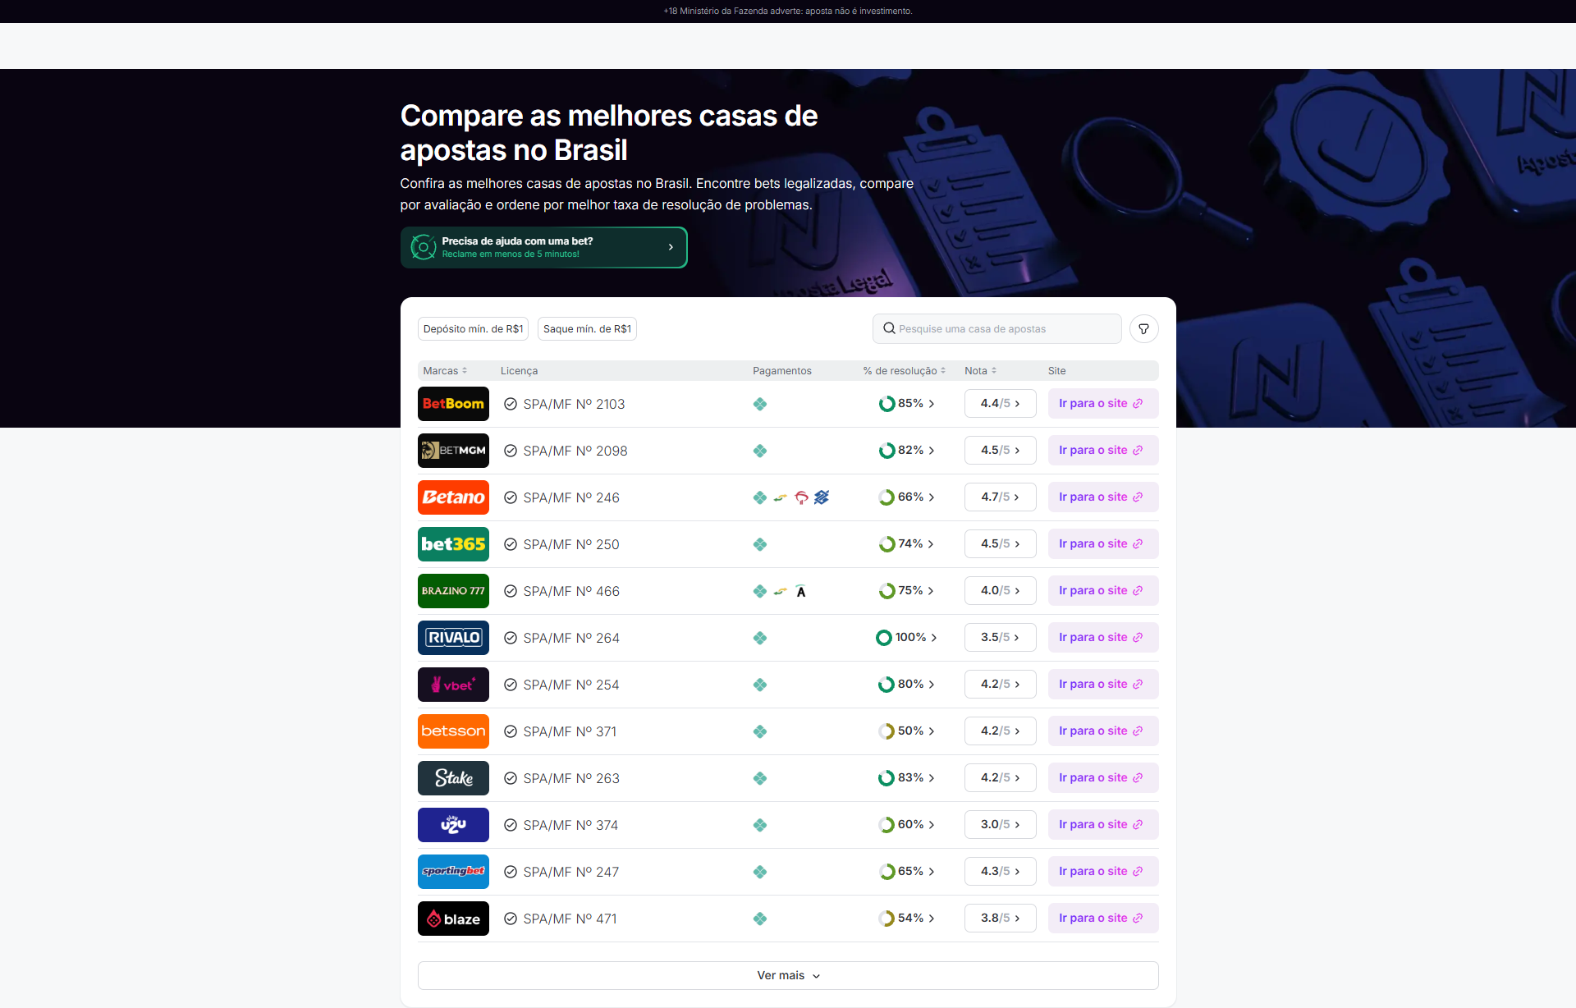Click the Betano brand logo

(x=453, y=497)
